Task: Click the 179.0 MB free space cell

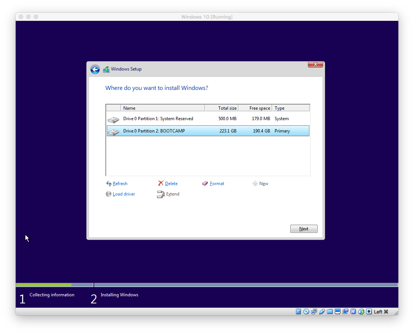Action: tap(261, 119)
